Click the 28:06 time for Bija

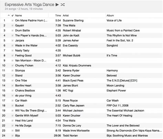[x=57, y=136]
